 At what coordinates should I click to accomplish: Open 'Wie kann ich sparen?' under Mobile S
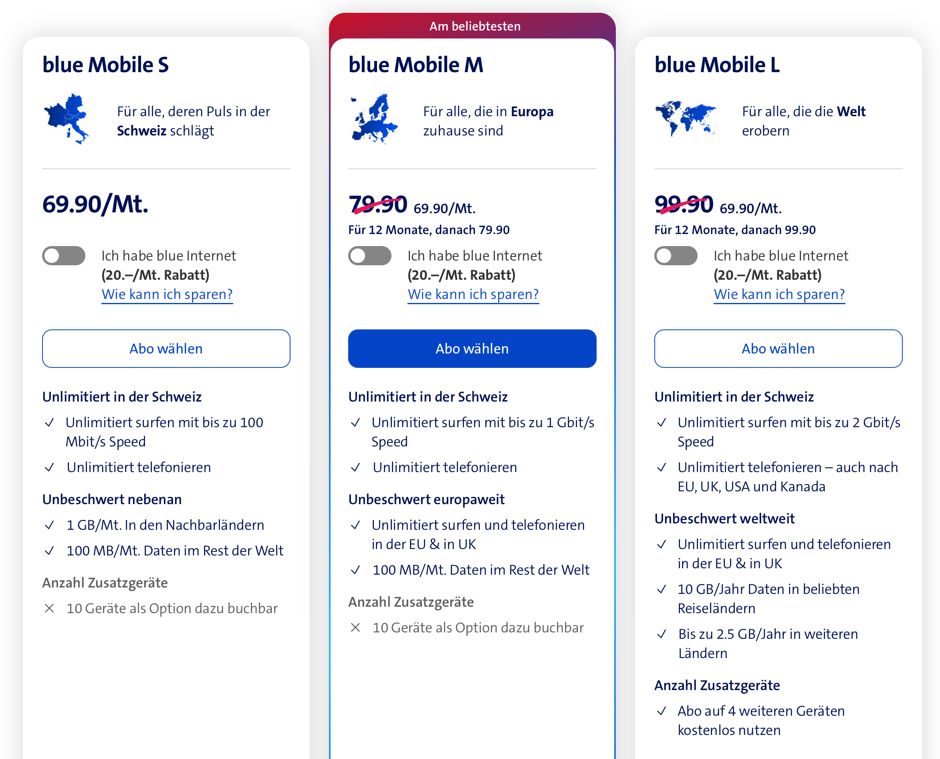coord(167,294)
